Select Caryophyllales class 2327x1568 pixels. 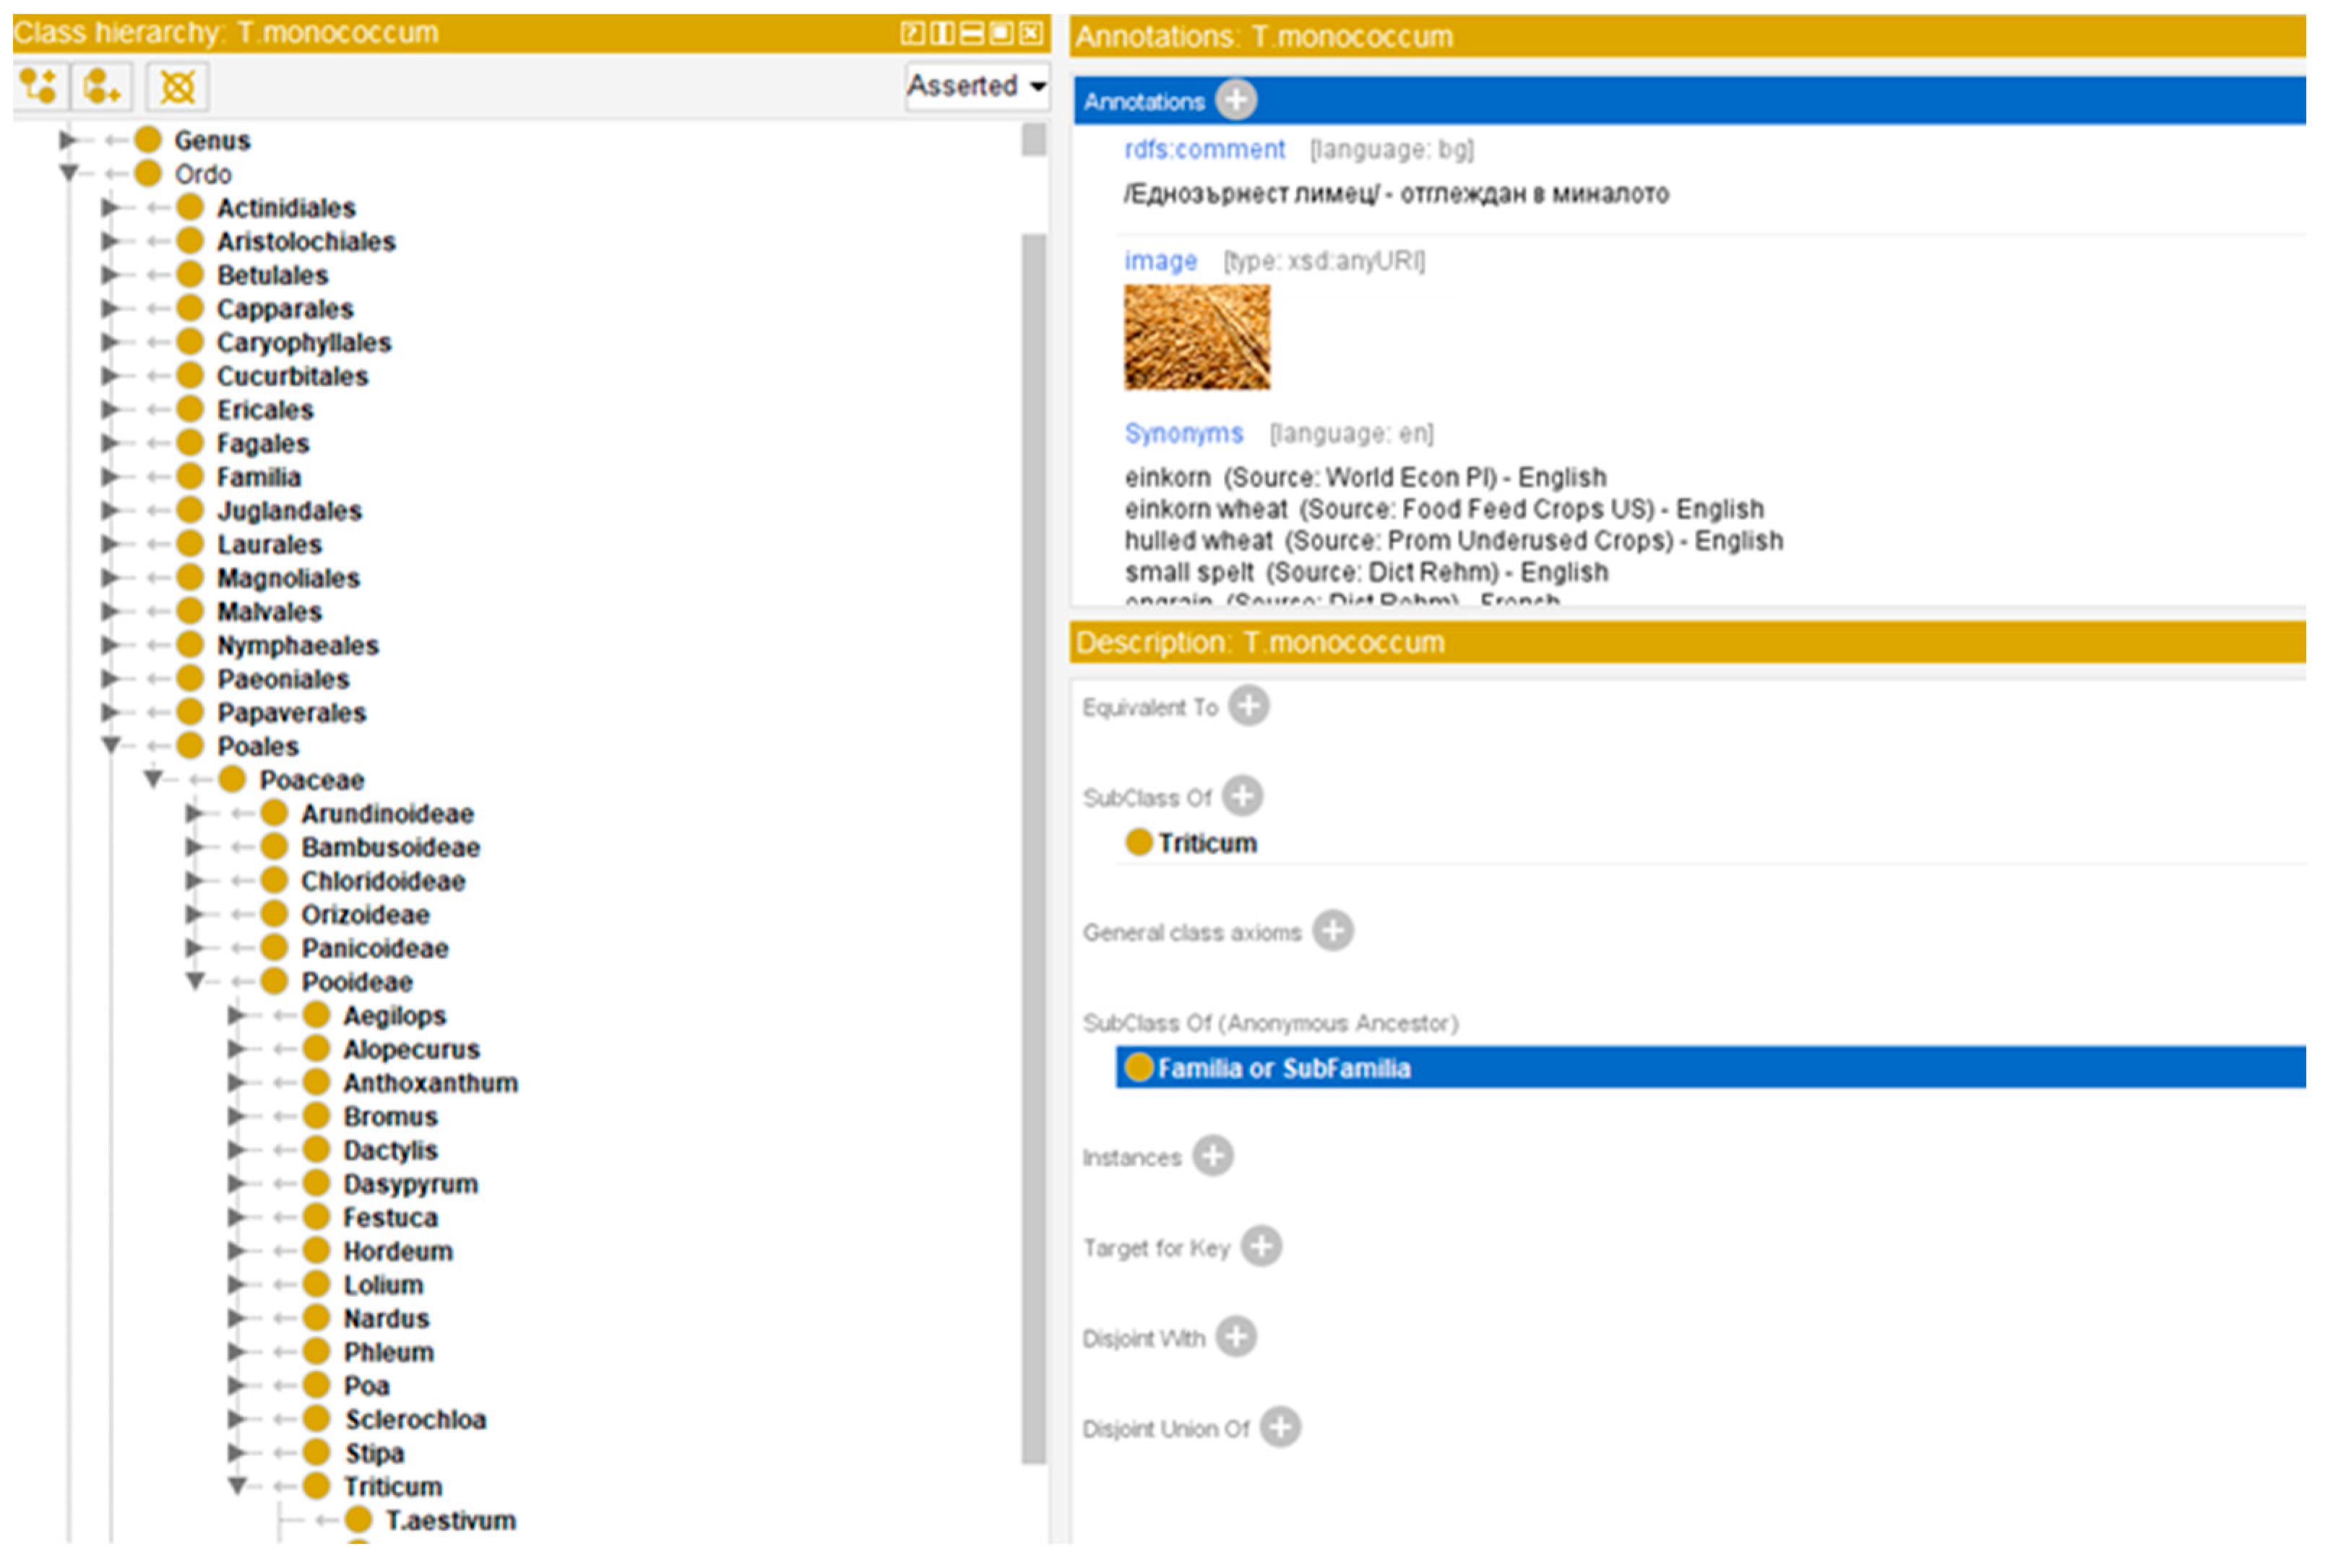point(304,343)
